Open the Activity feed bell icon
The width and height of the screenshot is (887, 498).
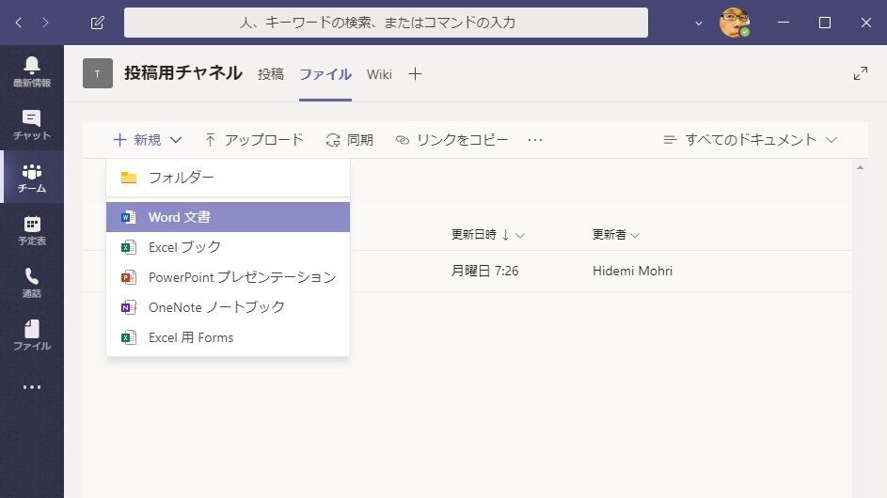pyautogui.click(x=32, y=70)
